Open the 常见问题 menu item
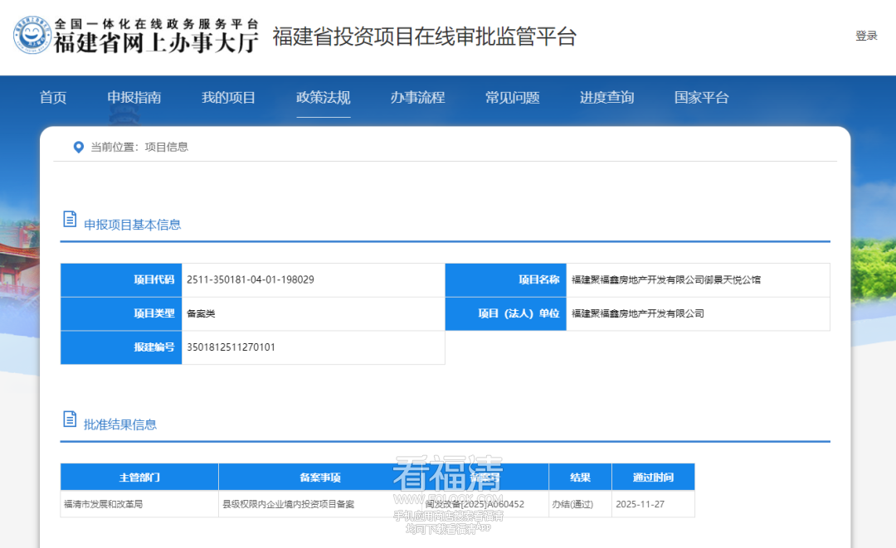Screen dimensions: 896x548 click(513, 98)
